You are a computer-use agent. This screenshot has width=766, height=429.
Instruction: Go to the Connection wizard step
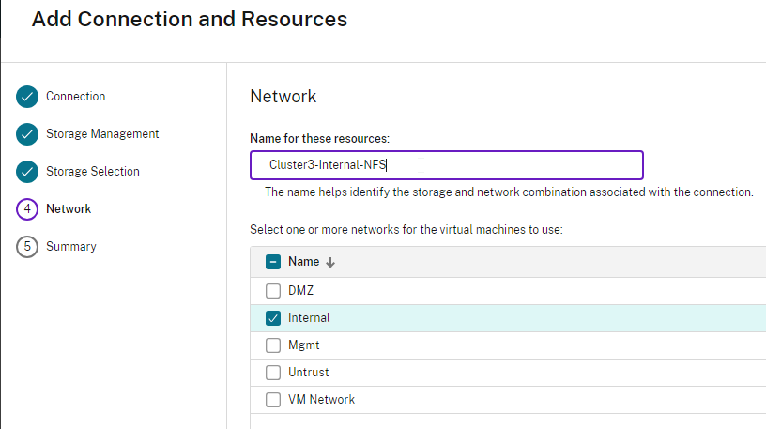click(75, 97)
